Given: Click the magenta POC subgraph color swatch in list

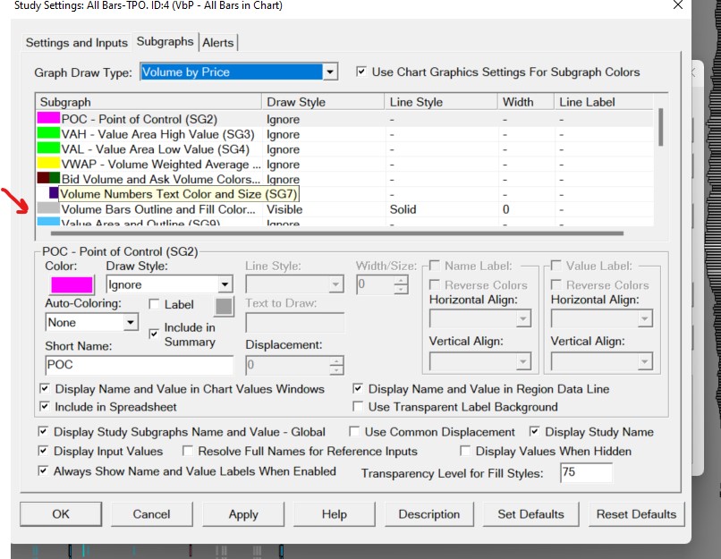Looking at the screenshot, I should click(x=47, y=119).
